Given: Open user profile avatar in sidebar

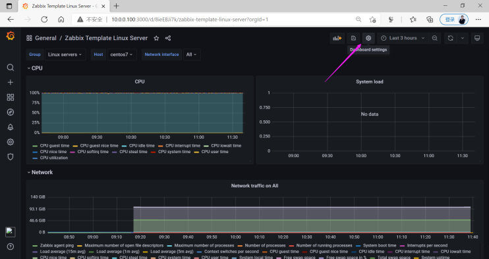Looking at the screenshot, I should click(11, 231).
